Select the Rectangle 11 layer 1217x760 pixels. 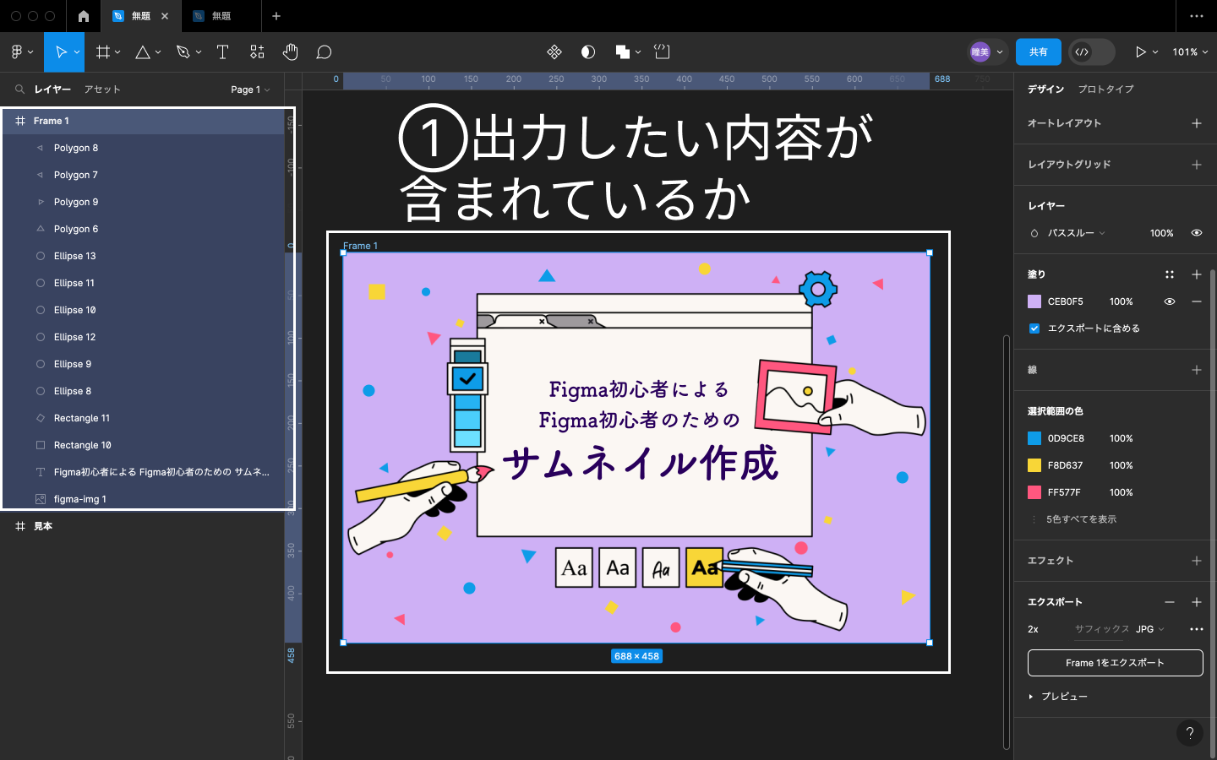pyautogui.click(x=82, y=418)
